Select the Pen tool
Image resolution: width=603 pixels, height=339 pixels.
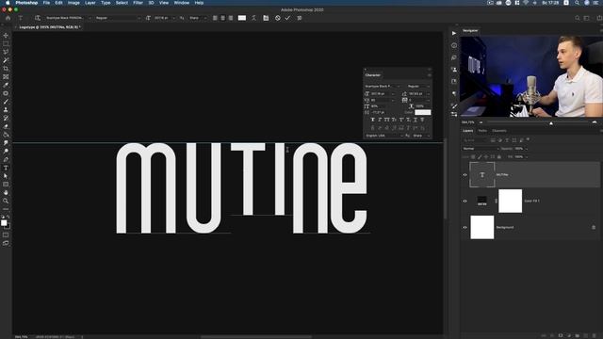click(6, 159)
